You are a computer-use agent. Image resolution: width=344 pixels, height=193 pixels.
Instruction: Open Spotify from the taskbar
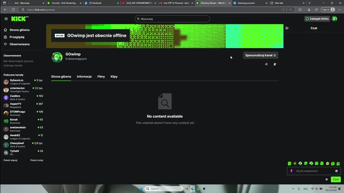tap(198, 189)
